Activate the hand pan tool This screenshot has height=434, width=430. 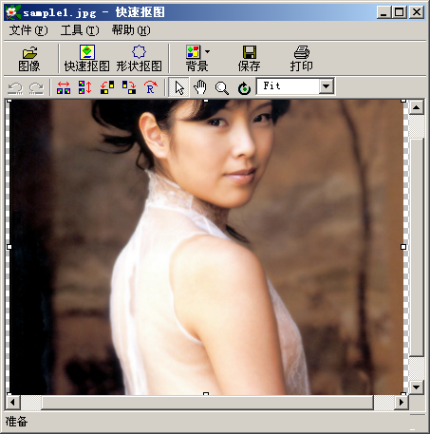pyautogui.click(x=200, y=87)
